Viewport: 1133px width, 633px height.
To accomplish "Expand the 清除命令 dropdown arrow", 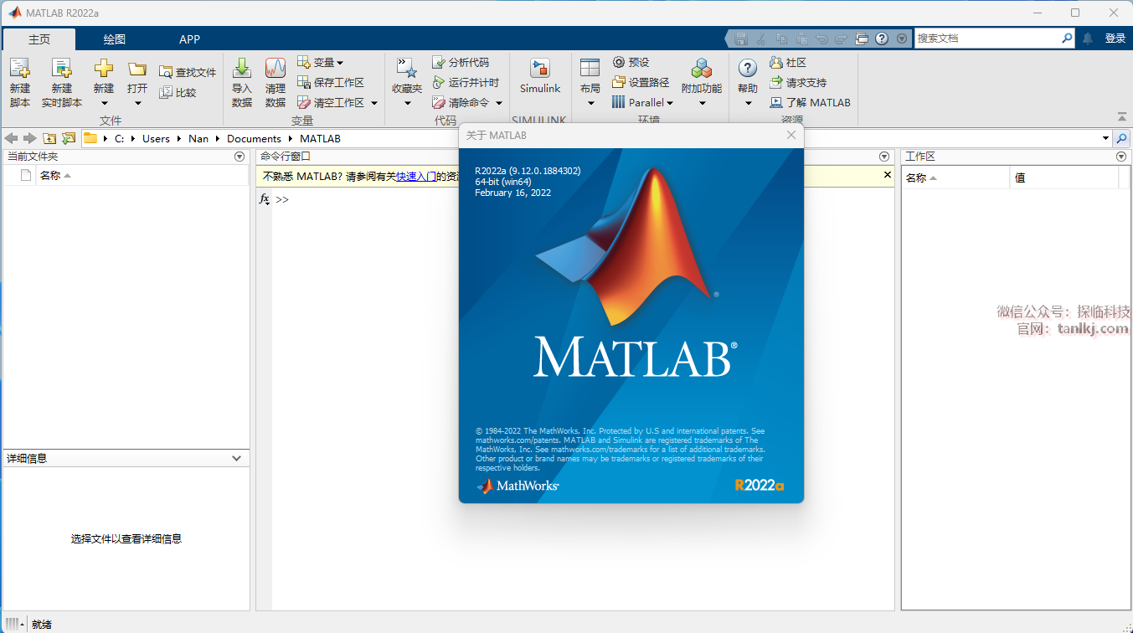I will click(x=499, y=103).
